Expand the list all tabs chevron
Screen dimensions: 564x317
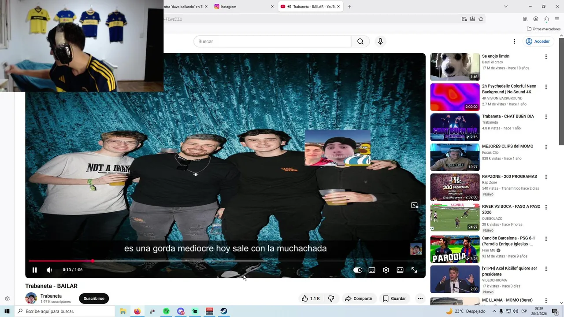click(x=505, y=7)
